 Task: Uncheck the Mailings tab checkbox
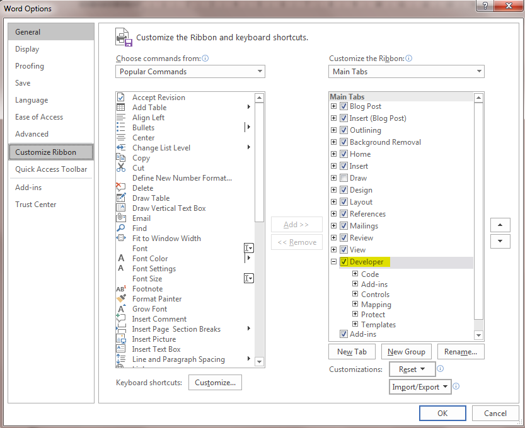[x=344, y=226]
